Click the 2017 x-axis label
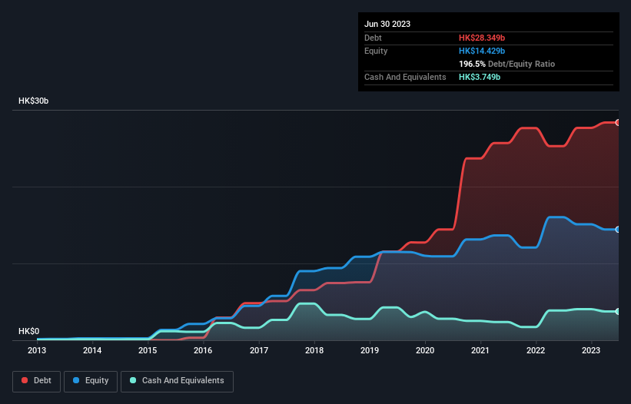 tap(259, 350)
